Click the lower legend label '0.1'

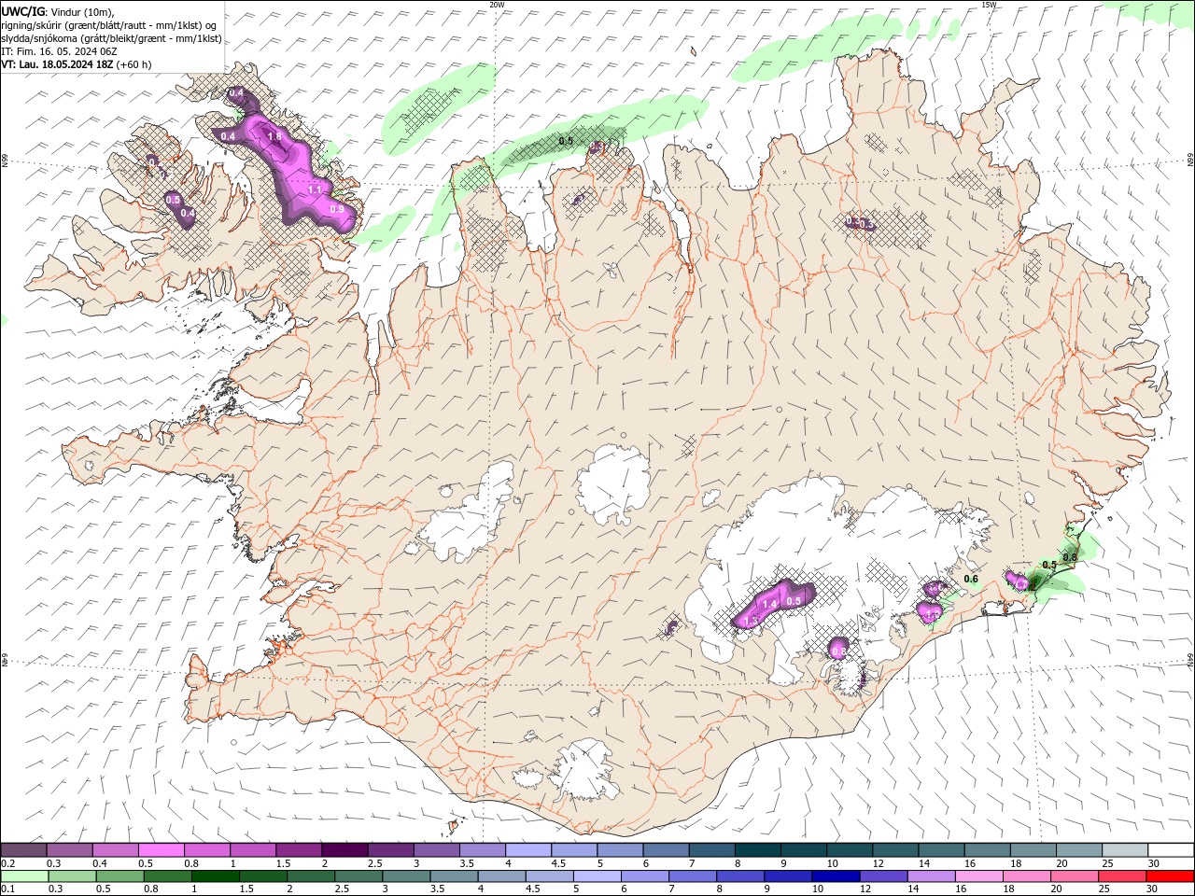(x=7, y=889)
